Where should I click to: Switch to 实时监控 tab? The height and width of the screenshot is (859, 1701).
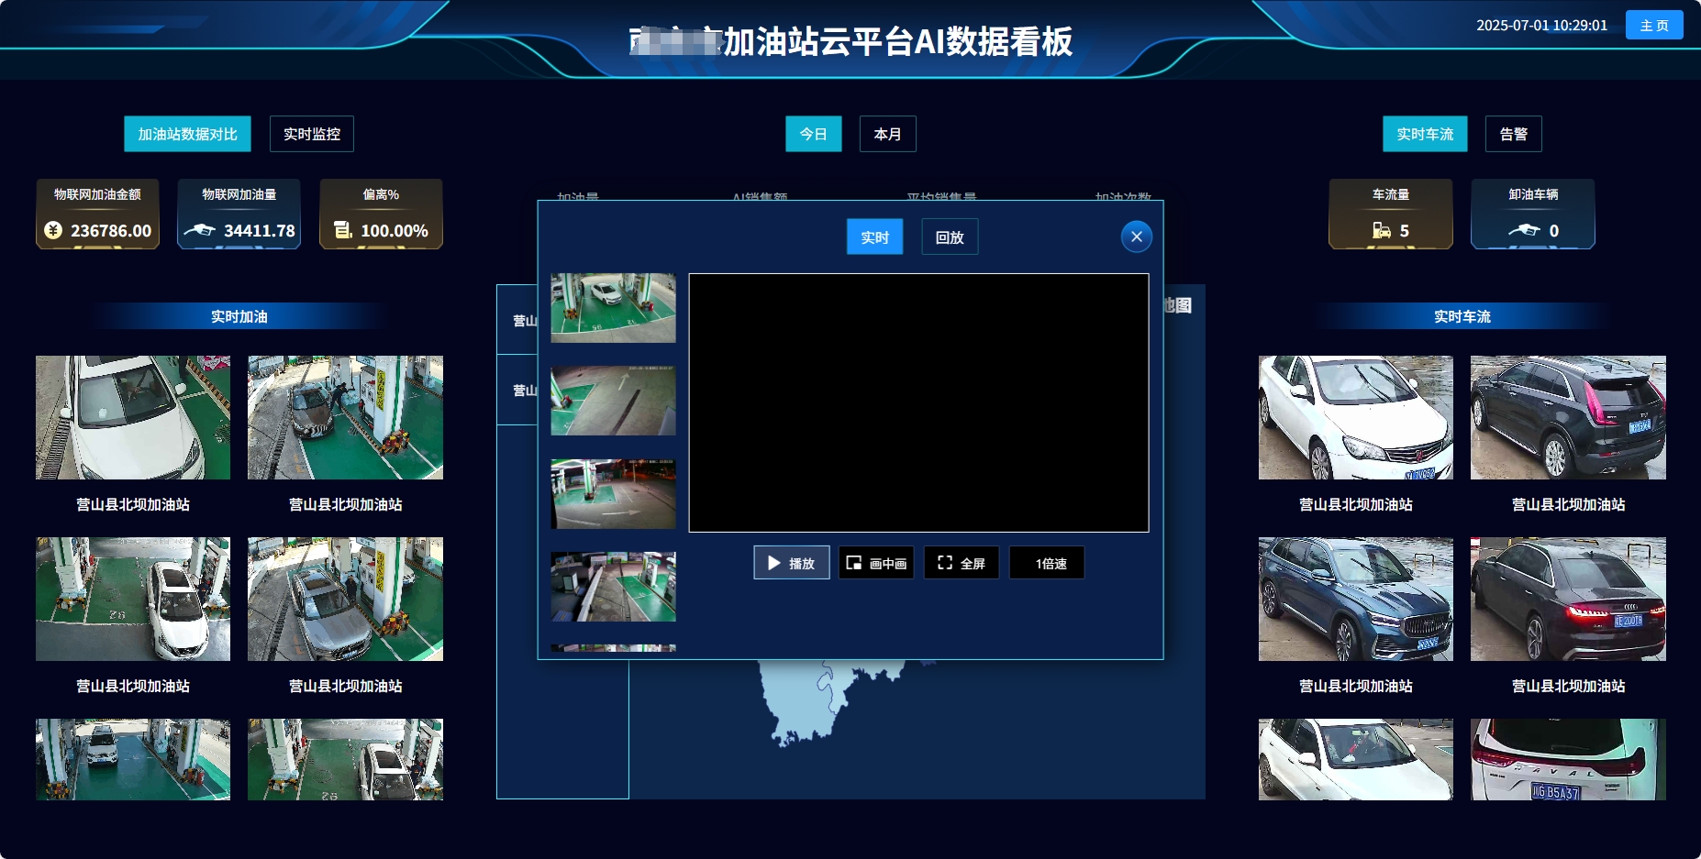click(312, 134)
